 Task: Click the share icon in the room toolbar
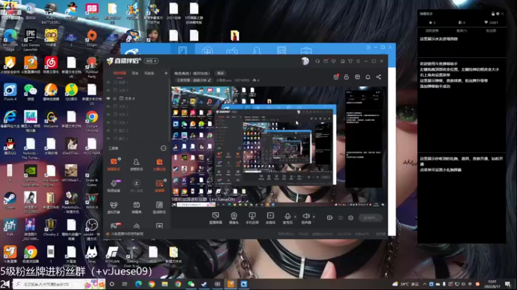pyautogui.click(x=379, y=77)
